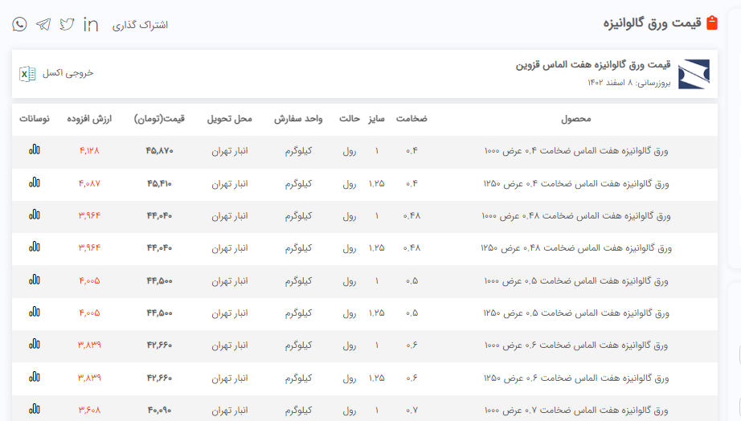
Task: Share page on LinkedIn icon
Action: 91,24
